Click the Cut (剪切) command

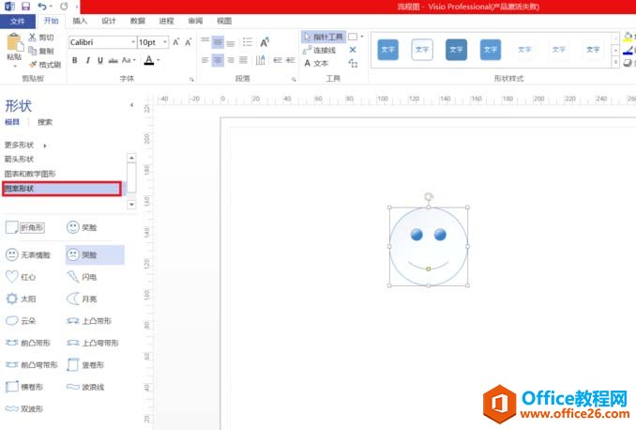click(x=40, y=38)
